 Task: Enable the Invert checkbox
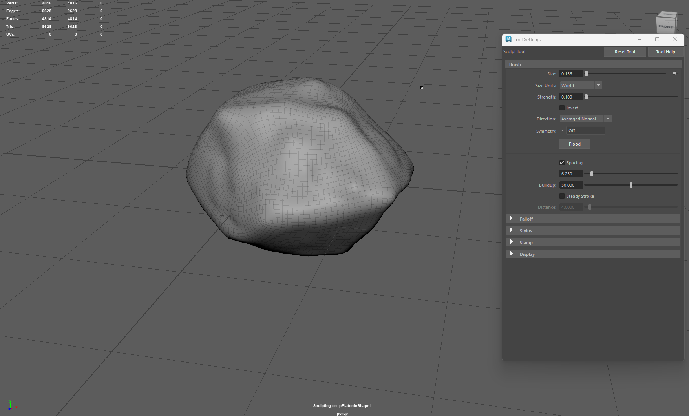pos(562,108)
